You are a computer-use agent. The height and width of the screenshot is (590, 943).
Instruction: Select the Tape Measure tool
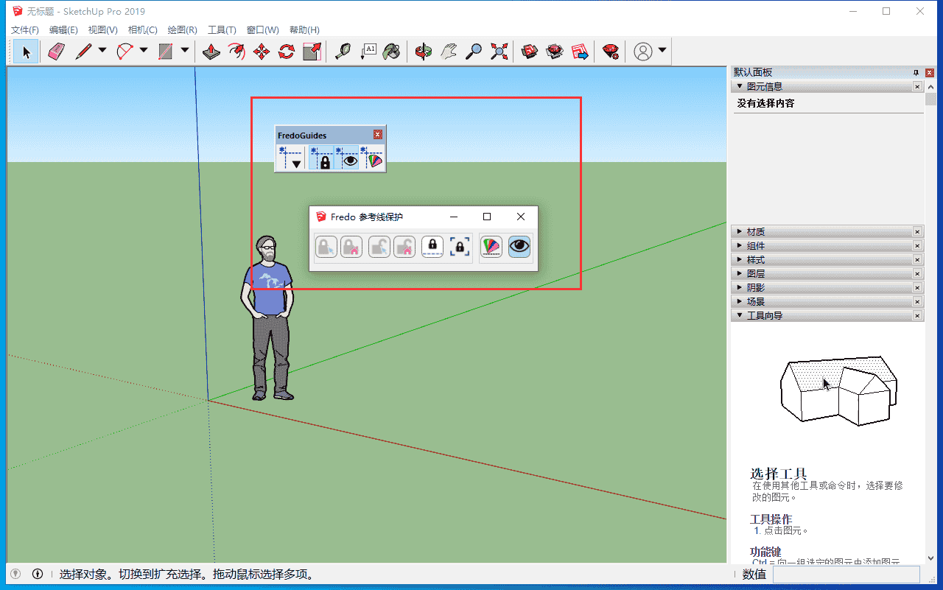pyautogui.click(x=343, y=52)
